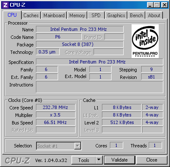Viewport: 170px width, 167px height.
Task: Click the Specification field value
Action: tap(99, 62)
